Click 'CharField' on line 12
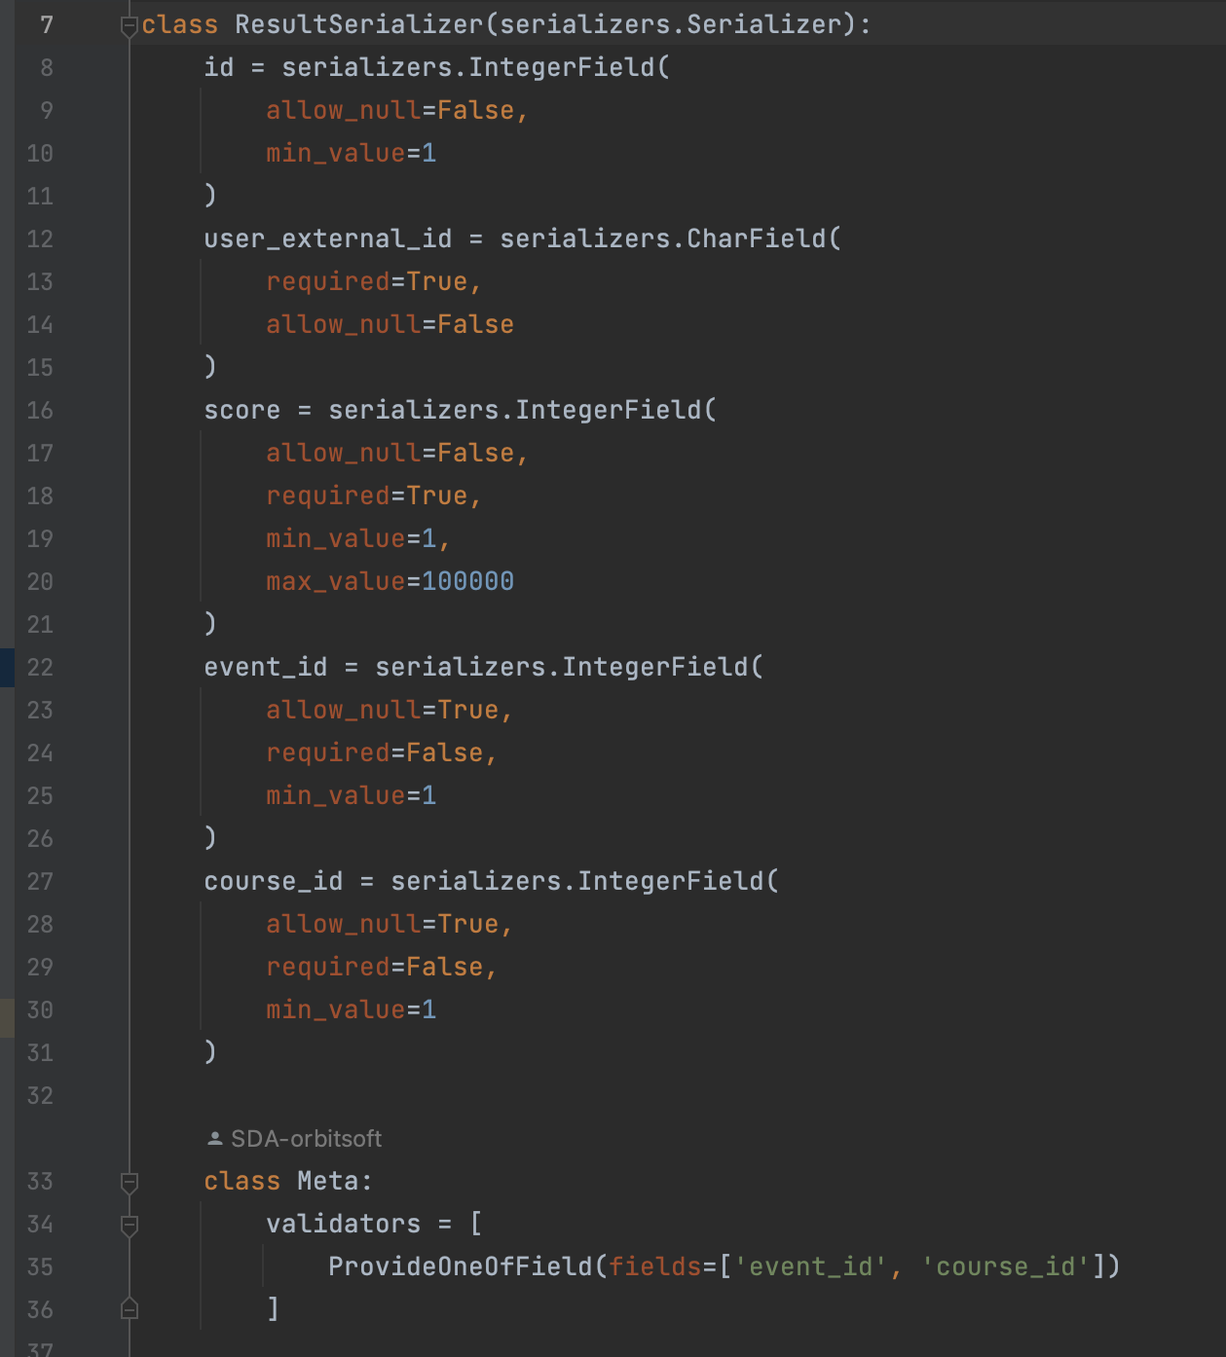This screenshot has width=1226, height=1357. click(x=757, y=239)
